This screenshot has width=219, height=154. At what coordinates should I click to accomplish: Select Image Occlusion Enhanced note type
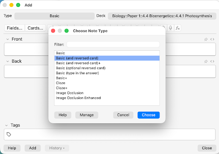pos(107,98)
